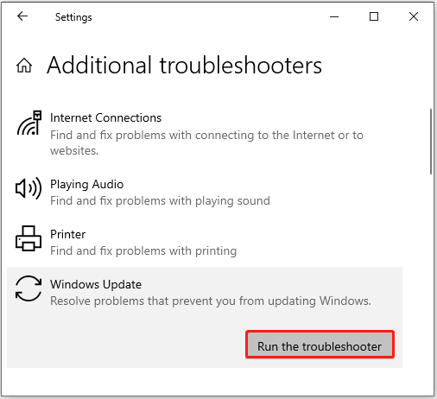Image resolution: width=437 pixels, height=399 pixels.
Task: Select the Printer troubleshooter title
Action: 67,234
